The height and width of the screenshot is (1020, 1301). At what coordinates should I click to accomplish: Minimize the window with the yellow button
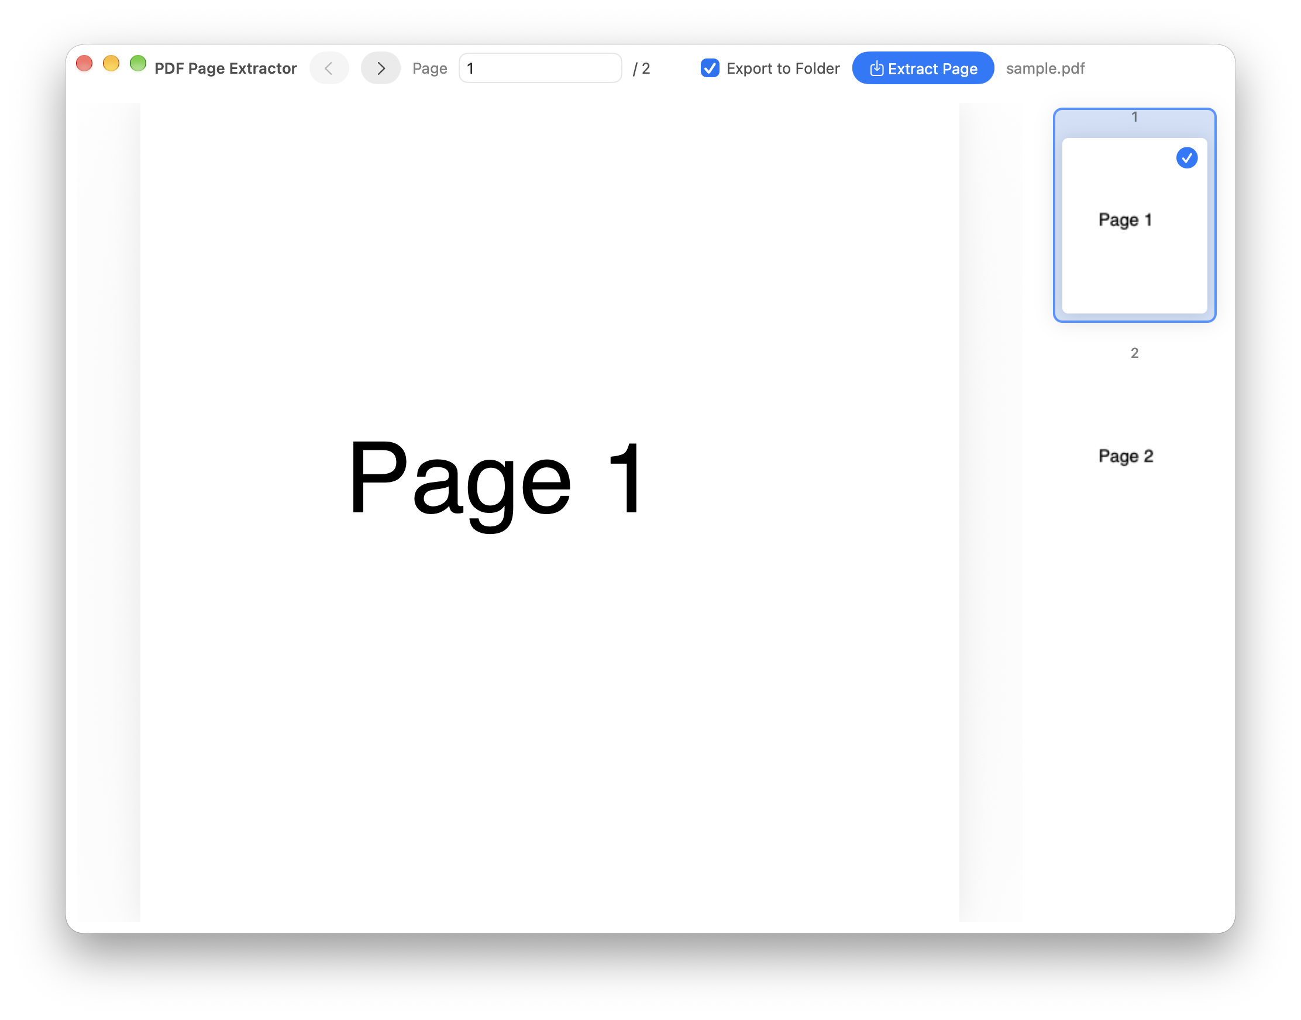pos(111,63)
